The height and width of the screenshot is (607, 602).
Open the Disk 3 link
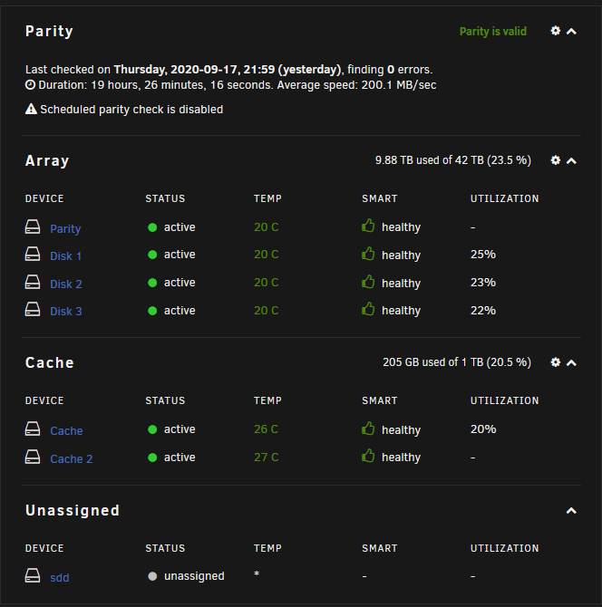click(x=66, y=312)
